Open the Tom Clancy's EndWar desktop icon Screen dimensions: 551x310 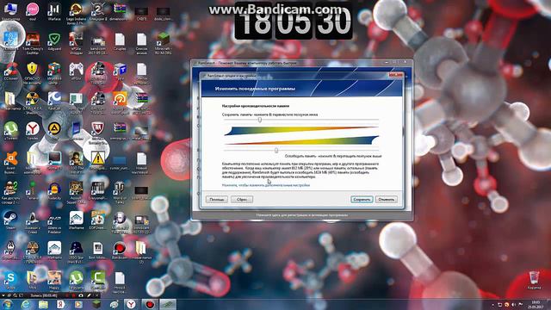[32, 44]
